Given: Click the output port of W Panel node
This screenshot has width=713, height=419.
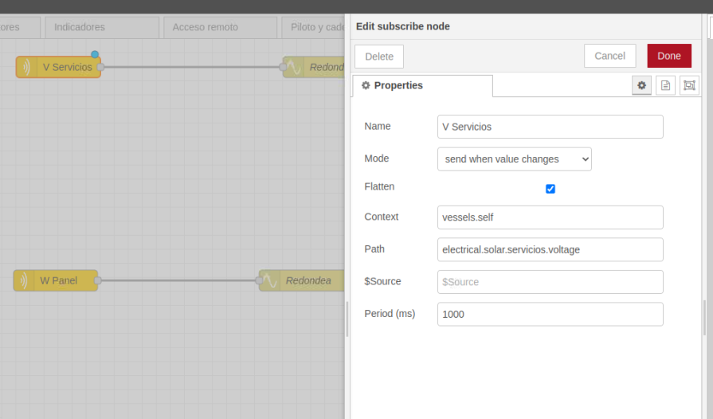Looking at the screenshot, I should 97,280.
